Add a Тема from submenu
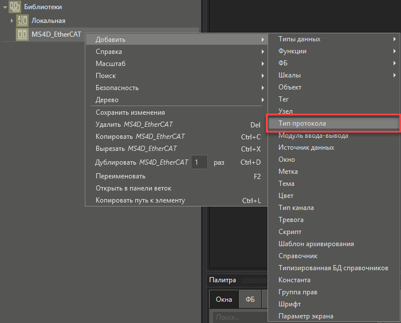The image size is (401, 323). (334, 184)
